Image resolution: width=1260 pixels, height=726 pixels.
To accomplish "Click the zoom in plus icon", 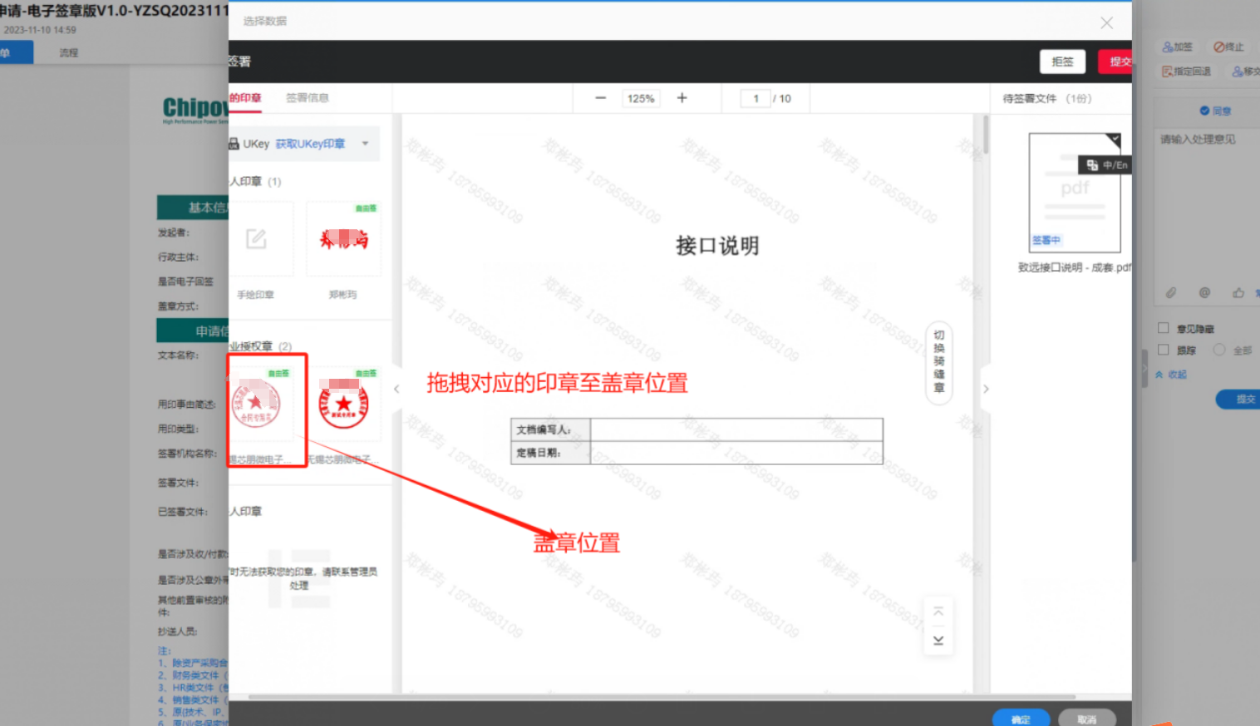I will tap(682, 98).
